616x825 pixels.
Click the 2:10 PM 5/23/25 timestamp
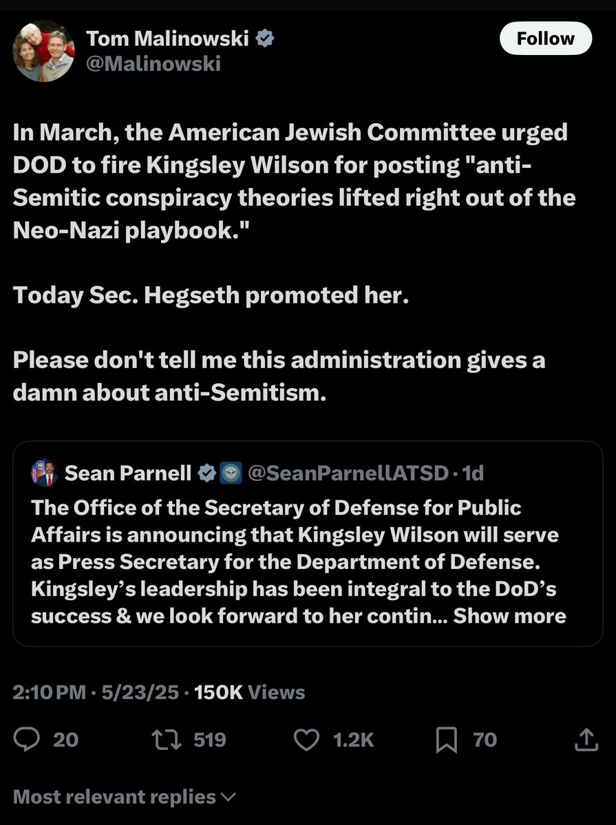pyautogui.click(x=96, y=692)
